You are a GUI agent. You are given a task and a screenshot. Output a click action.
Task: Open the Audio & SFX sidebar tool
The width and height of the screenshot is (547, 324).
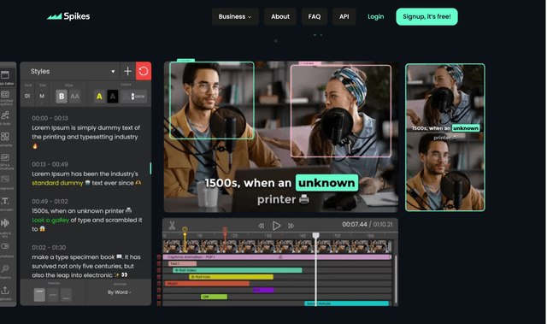(6, 227)
